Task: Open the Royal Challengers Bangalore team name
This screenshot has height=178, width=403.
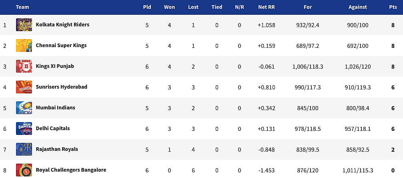Action: pos(71,170)
